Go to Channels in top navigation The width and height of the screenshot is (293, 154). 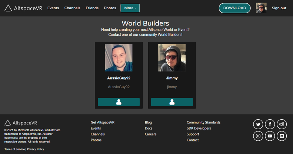point(72,8)
